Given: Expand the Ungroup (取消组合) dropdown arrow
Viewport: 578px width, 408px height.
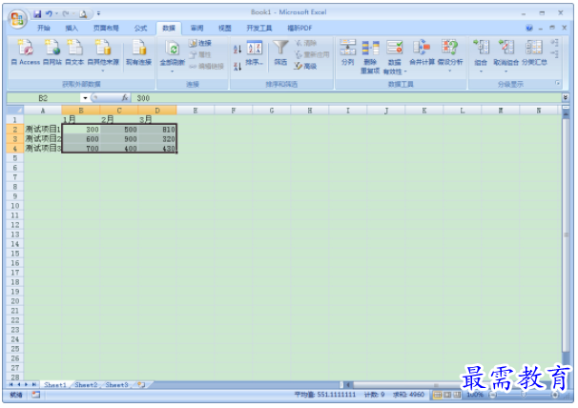Looking at the screenshot, I should (506, 71).
